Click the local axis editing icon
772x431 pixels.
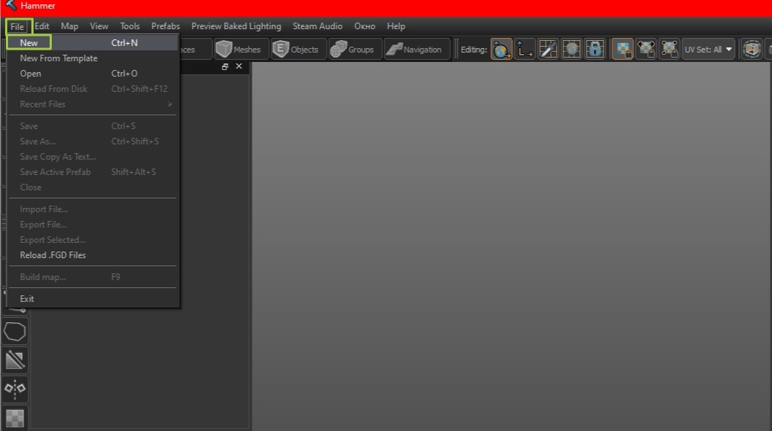coord(525,50)
